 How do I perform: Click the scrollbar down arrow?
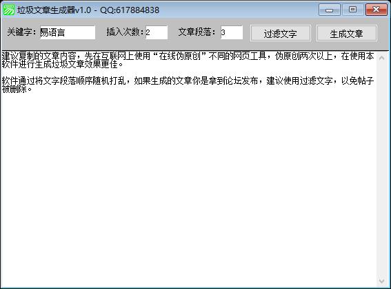coord(381,281)
